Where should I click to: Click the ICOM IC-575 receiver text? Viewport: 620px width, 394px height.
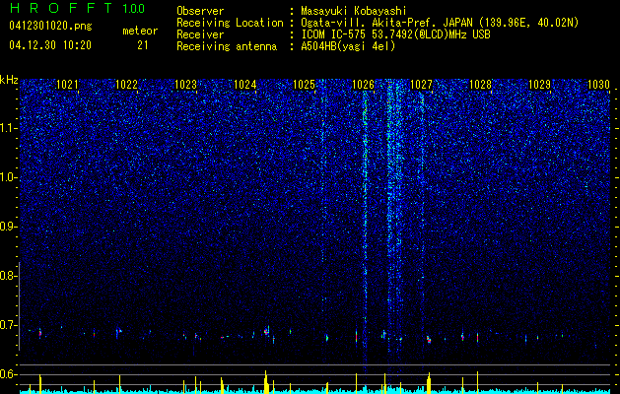tap(395, 34)
